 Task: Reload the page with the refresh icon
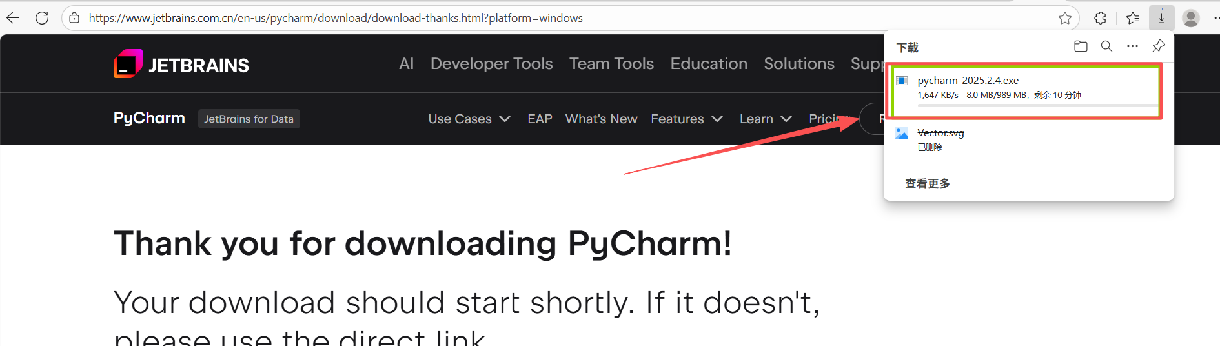pyautogui.click(x=42, y=18)
